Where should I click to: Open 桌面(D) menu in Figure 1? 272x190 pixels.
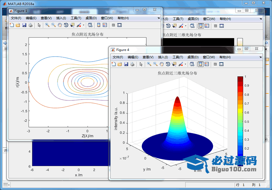(x=91, y=18)
